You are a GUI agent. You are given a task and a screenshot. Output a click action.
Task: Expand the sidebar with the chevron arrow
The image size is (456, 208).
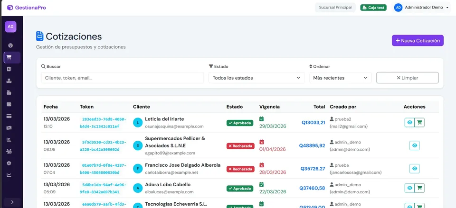point(12,202)
